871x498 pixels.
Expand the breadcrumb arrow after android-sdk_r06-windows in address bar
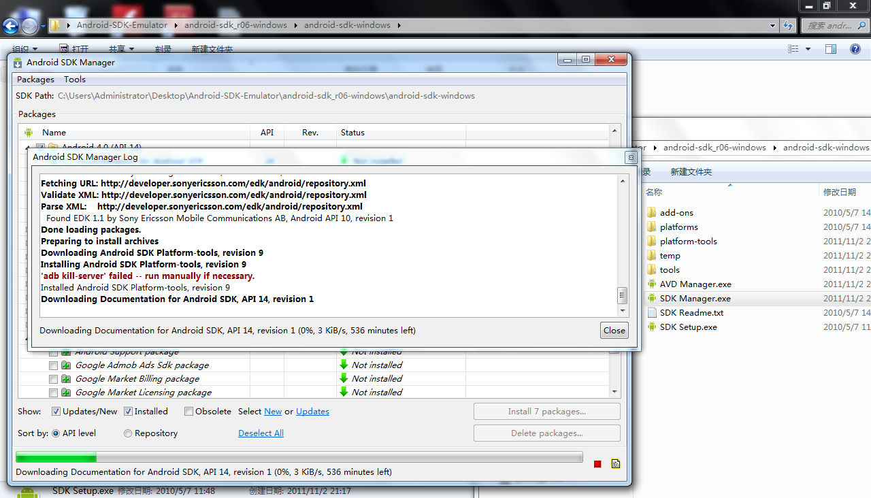(x=295, y=26)
